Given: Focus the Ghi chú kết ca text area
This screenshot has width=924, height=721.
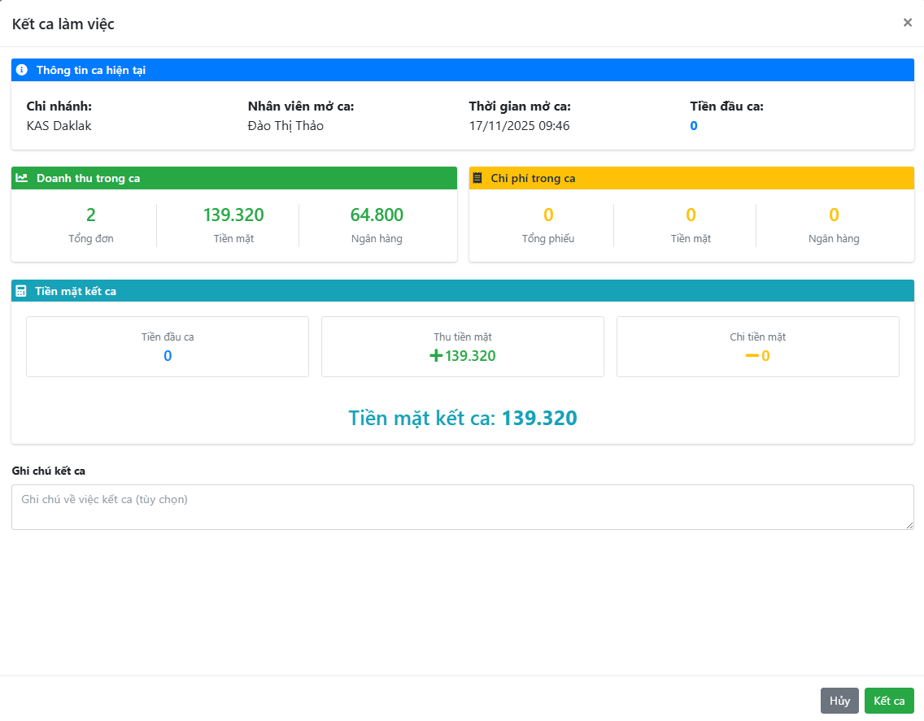Looking at the screenshot, I should click(x=462, y=507).
